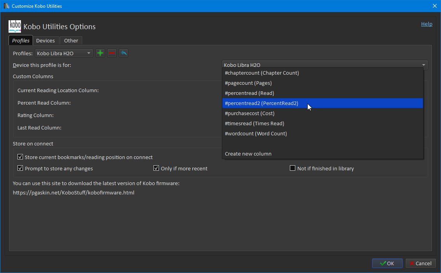Open the Devices tab

point(45,40)
